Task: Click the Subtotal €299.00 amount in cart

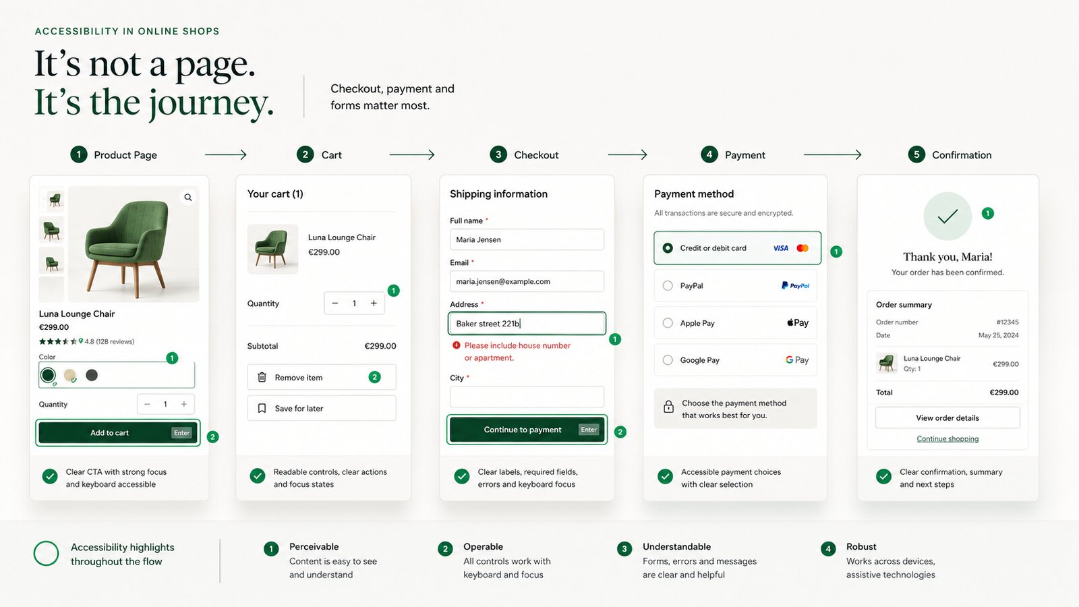Action: (380, 346)
